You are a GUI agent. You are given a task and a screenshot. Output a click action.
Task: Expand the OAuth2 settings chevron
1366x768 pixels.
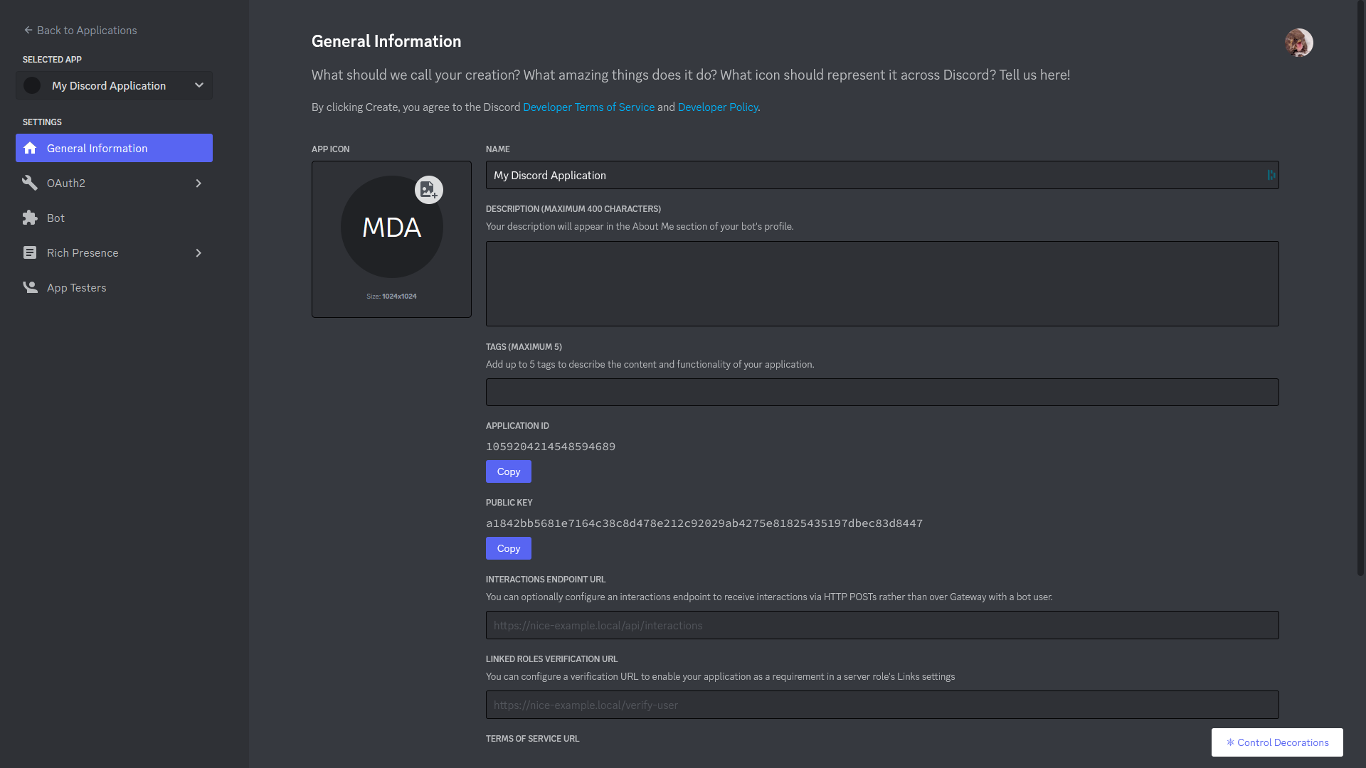tap(198, 183)
